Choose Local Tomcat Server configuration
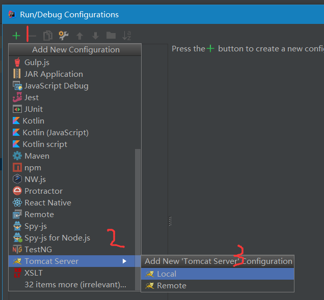Screen dimensions: 324x300 218,274
